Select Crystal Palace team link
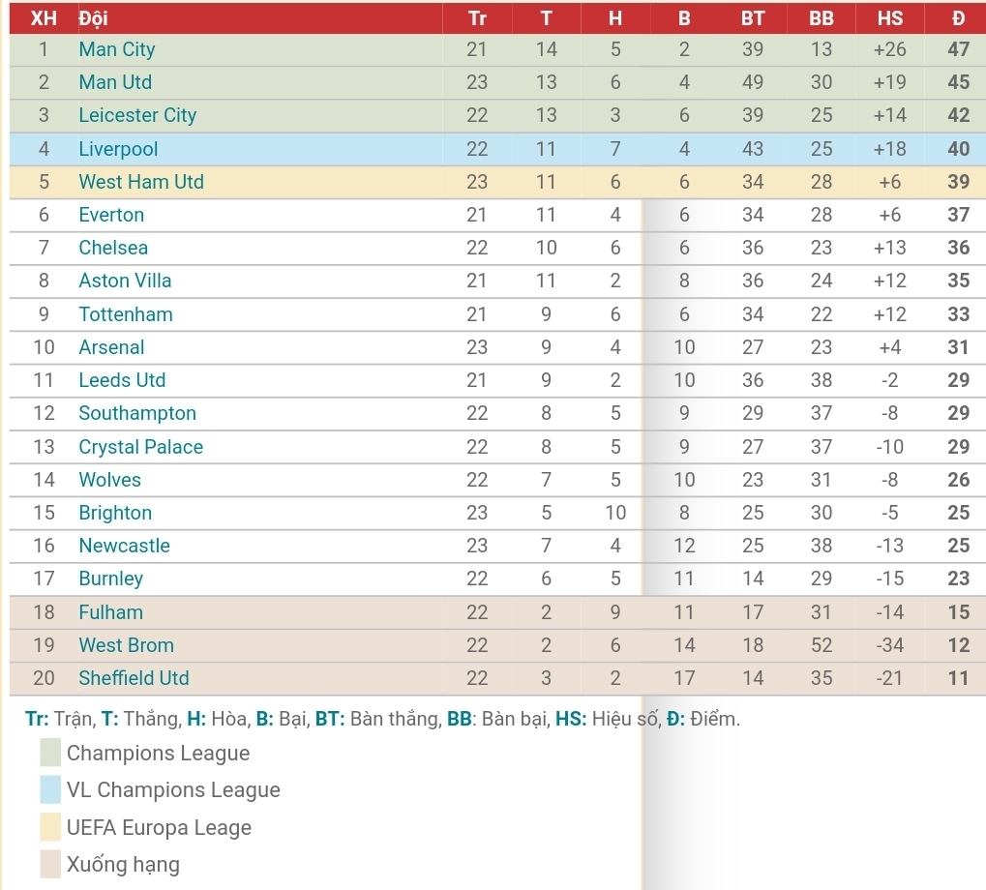Viewport: 986px width, 890px height. tap(141, 447)
